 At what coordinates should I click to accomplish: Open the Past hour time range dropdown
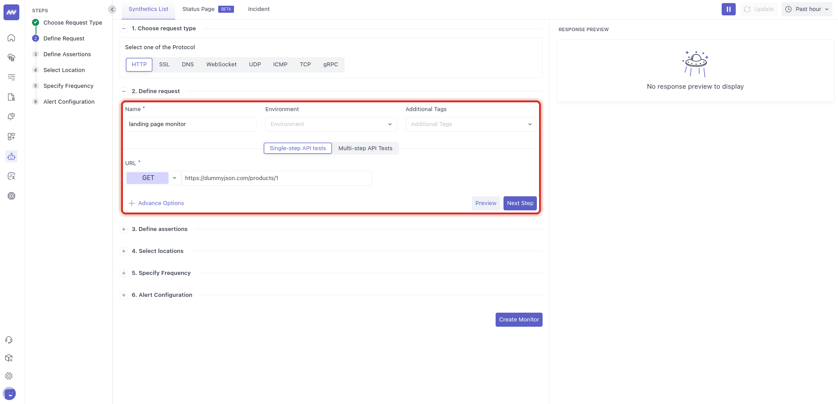click(807, 9)
